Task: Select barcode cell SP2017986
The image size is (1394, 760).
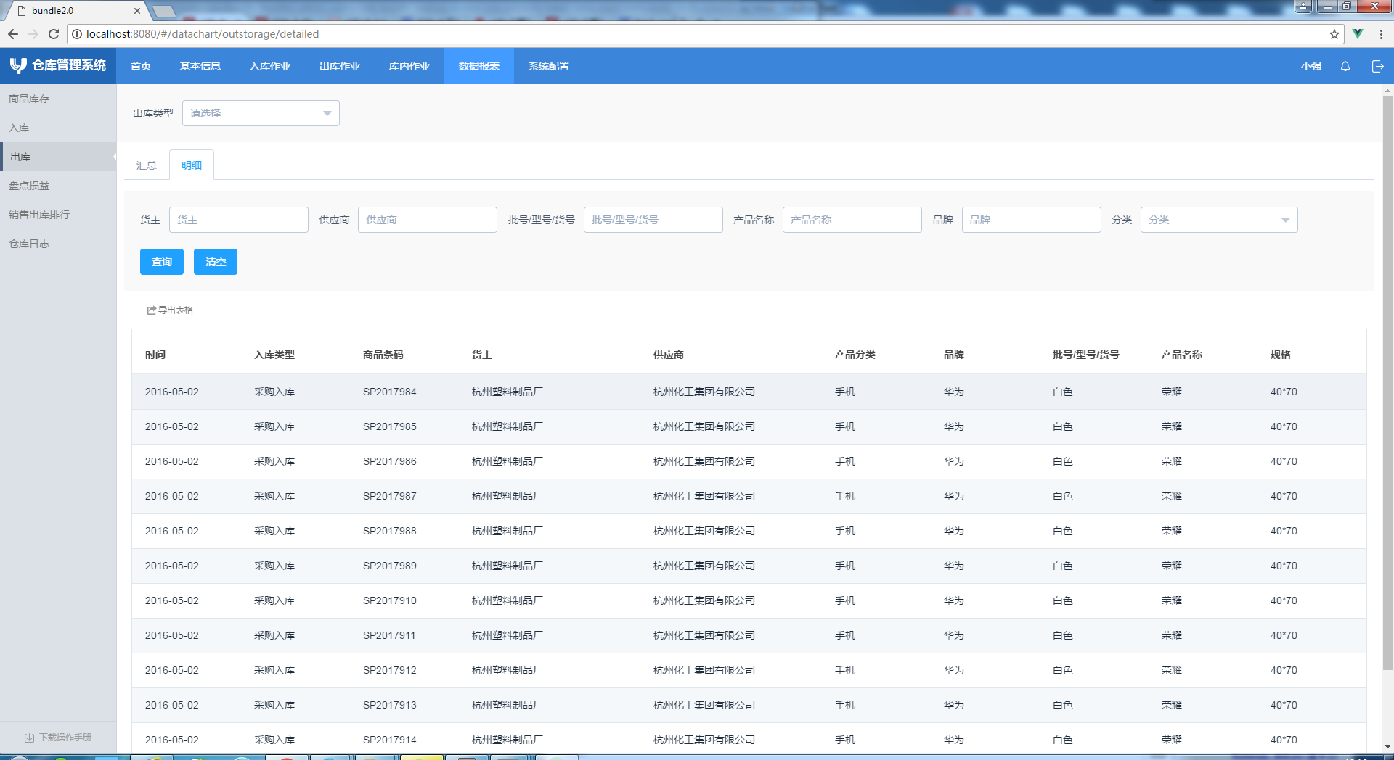Action: tap(390, 461)
